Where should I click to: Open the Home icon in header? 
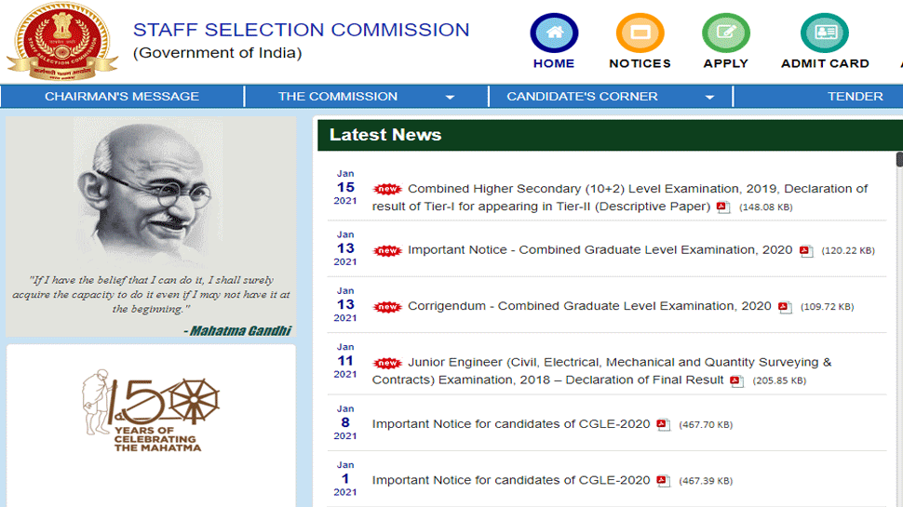(554, 33)
